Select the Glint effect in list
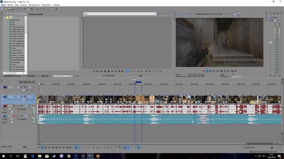This screenshot has width=284, height=159. [14, 25]
